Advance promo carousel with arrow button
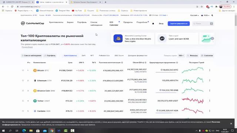Viewport: 237px width, 133px height. [212, 38]
